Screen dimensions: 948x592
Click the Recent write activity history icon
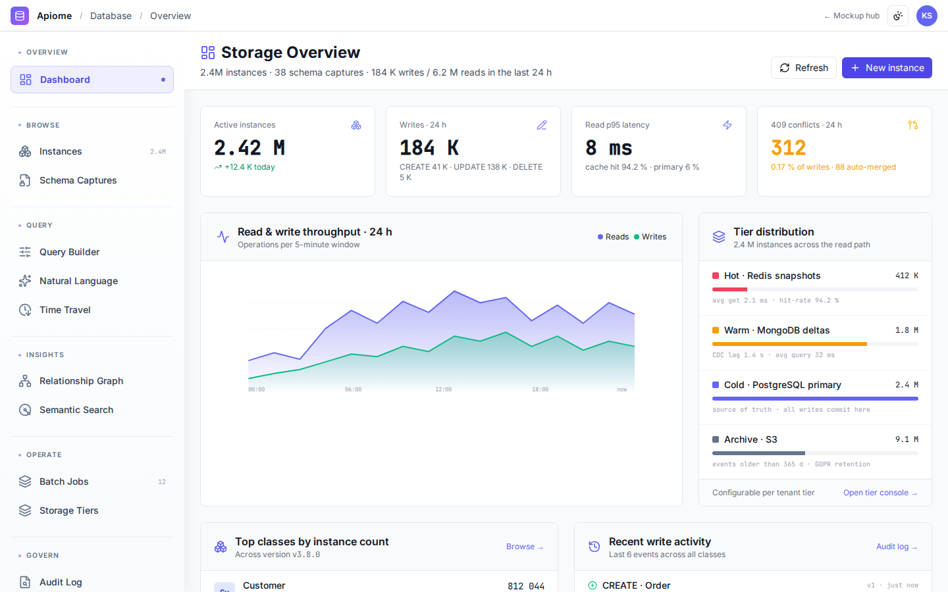(x=594, y=547)
